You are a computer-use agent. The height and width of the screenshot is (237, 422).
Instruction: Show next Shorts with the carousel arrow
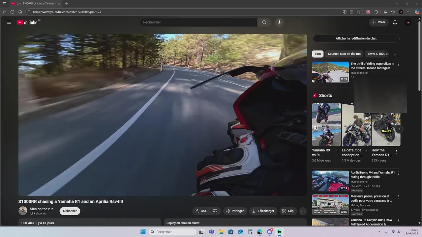click(399, 129)
